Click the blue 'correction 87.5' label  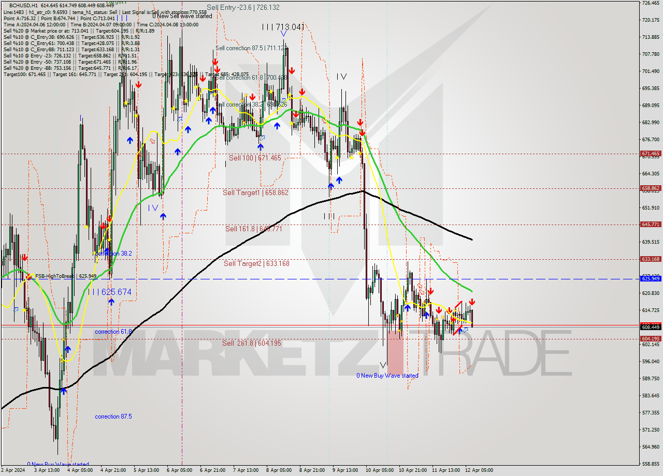click(x=113, y=416)
